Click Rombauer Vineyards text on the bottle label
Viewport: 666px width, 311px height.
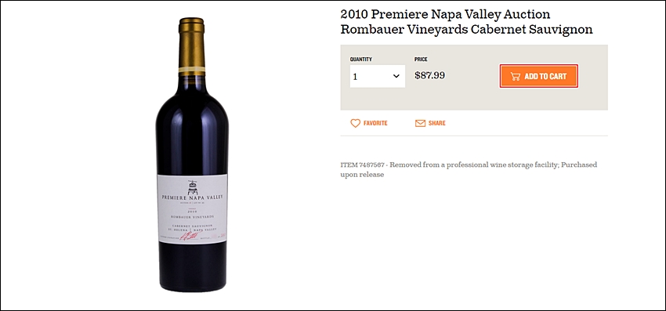coord(192,216)
